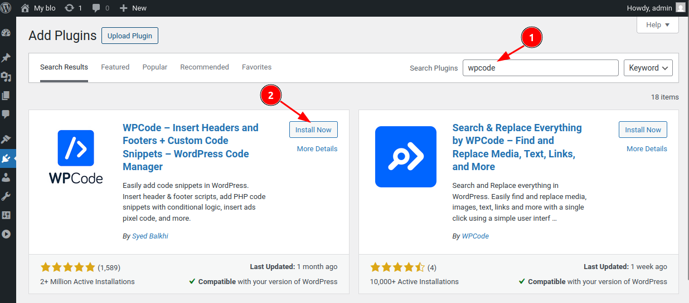
Task: Open pending updates indicator in admin bar
Action: (x=73, y=8)
